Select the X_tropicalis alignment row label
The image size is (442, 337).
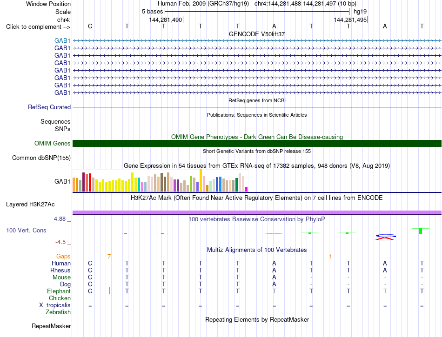[x=55, y=305]
